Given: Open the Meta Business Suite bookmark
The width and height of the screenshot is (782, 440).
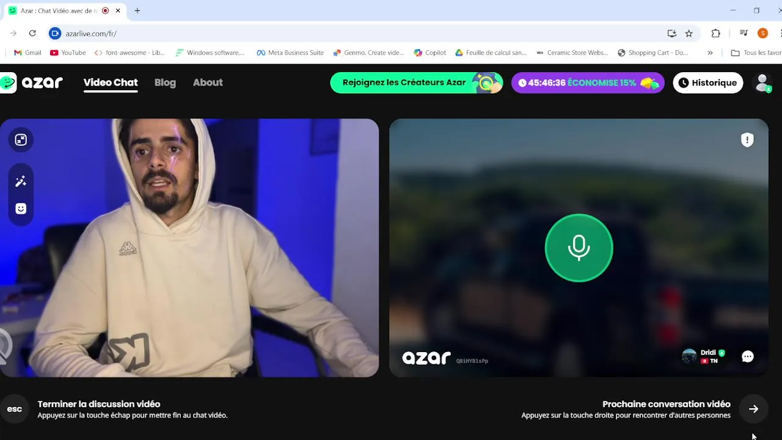Looking at the screenshot, I should coord(290,53).
